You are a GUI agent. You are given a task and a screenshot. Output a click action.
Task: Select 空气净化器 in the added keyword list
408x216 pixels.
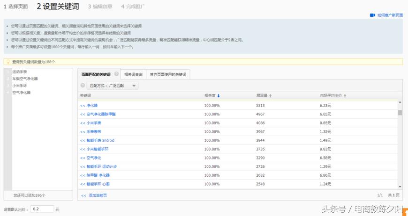[x=21, y=92]
